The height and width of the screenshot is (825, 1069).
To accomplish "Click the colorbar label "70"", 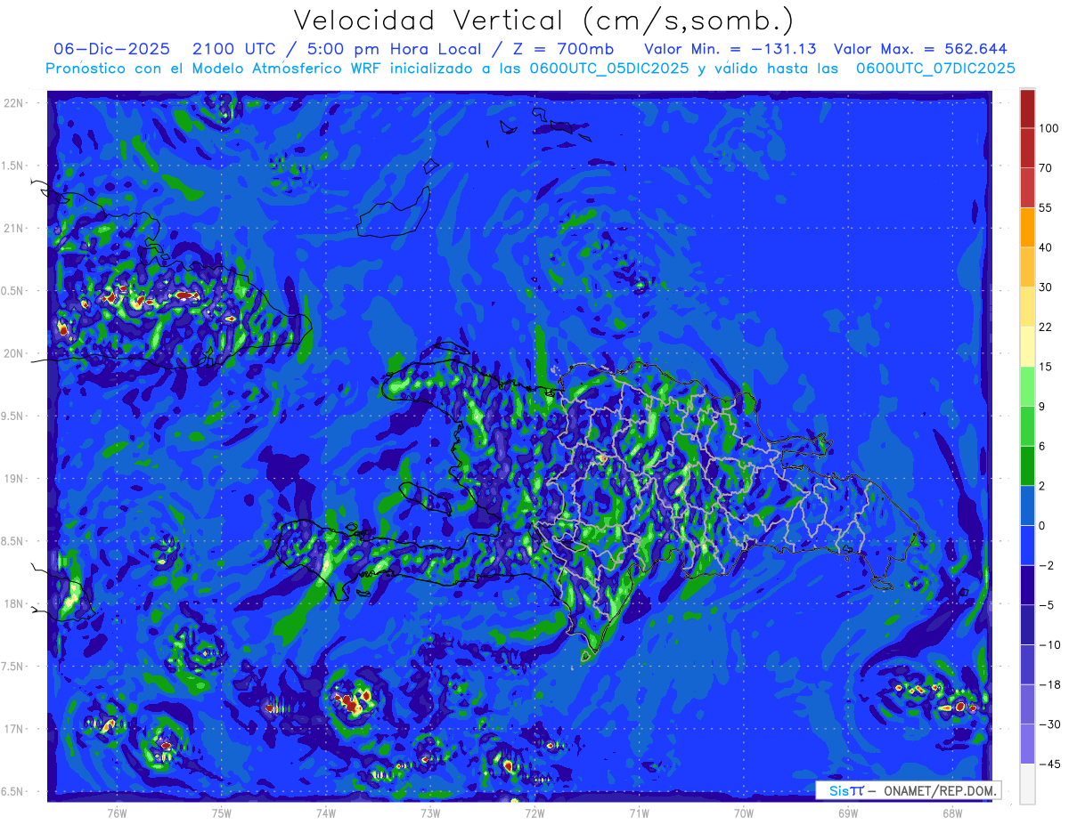I will tap(1045, 167).
